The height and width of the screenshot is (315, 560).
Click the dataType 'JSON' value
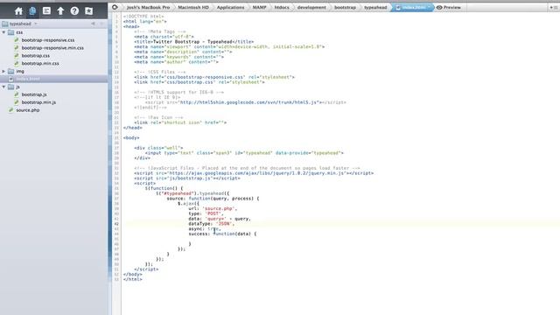click(224, 224)
